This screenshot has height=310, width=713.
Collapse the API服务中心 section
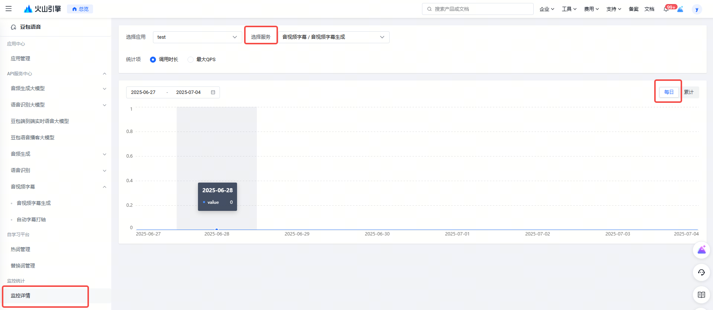[105, 74]
